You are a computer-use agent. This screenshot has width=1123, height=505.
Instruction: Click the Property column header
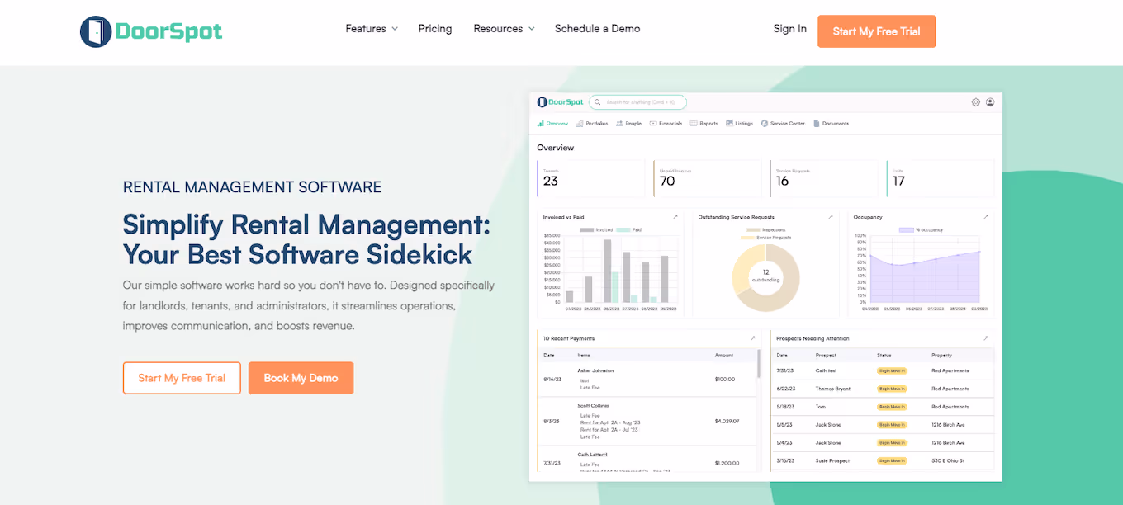(941, 356)
